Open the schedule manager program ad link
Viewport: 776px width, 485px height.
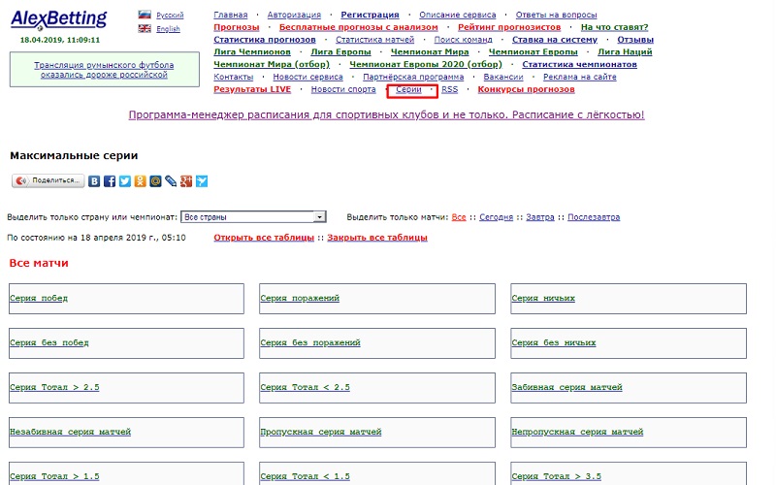[x=386, y=114]
